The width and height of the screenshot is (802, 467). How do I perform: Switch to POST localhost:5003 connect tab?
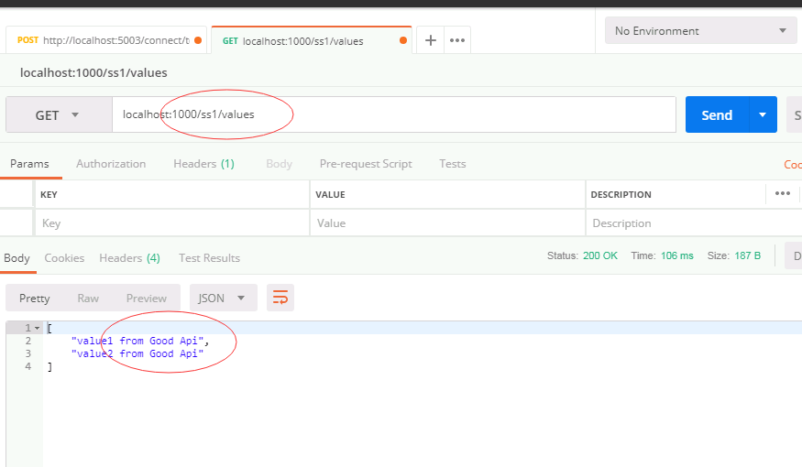pos(106,40)
